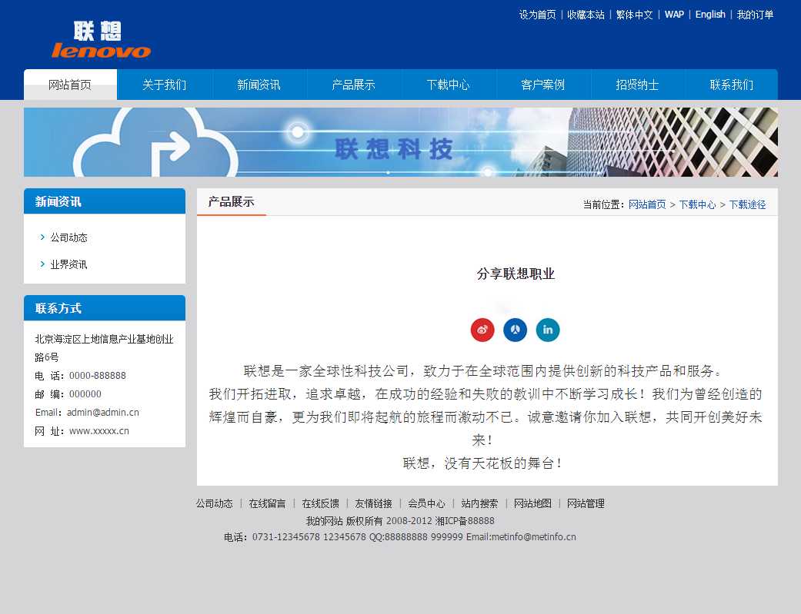This screenshot has height=614, width=801.
Task: Select 下载中心 in the main navigation bar
Action: pos(449,85)
